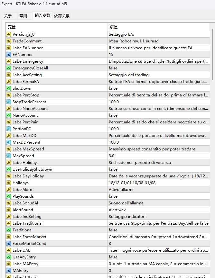Click the boolean icon beside EmergencyCloseAll
215x278 pixels.
click(8, 68)
